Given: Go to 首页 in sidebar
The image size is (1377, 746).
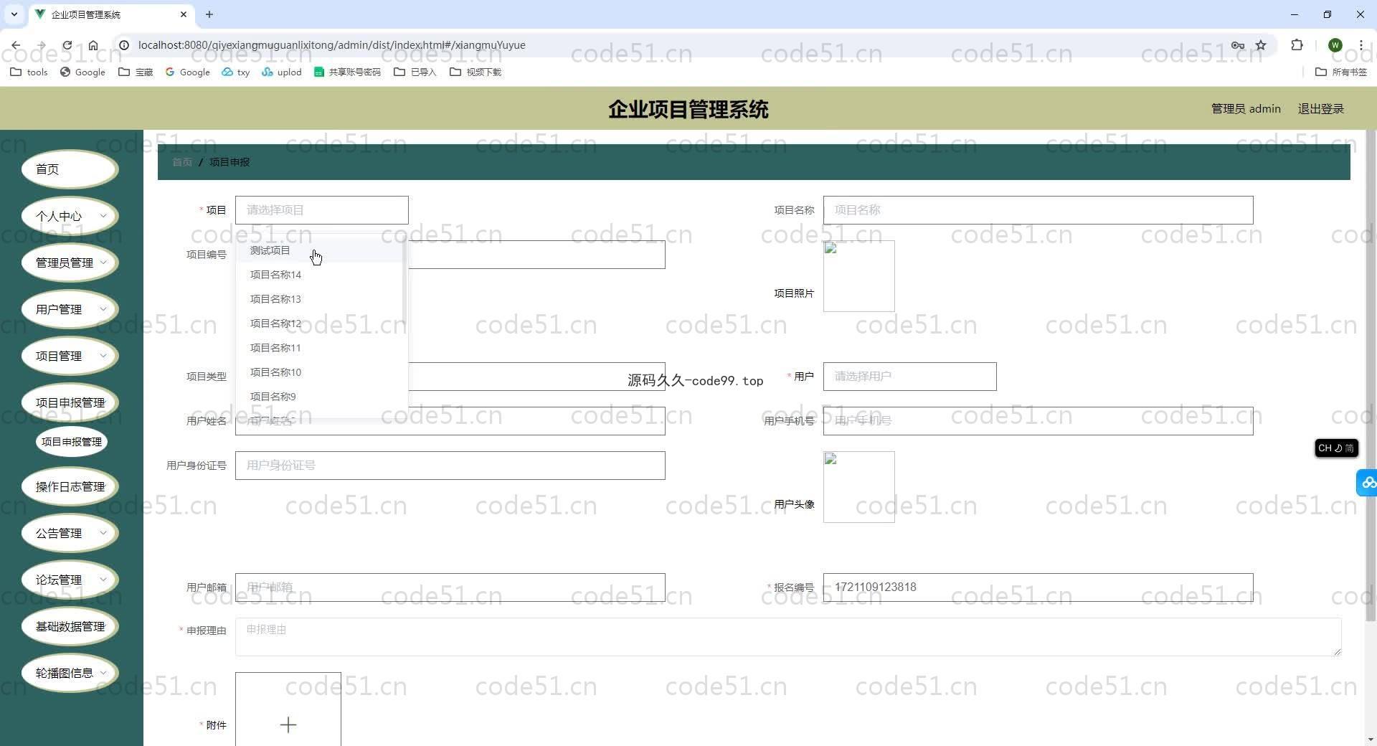Looking at the screenshot, I should pos(70,169).
